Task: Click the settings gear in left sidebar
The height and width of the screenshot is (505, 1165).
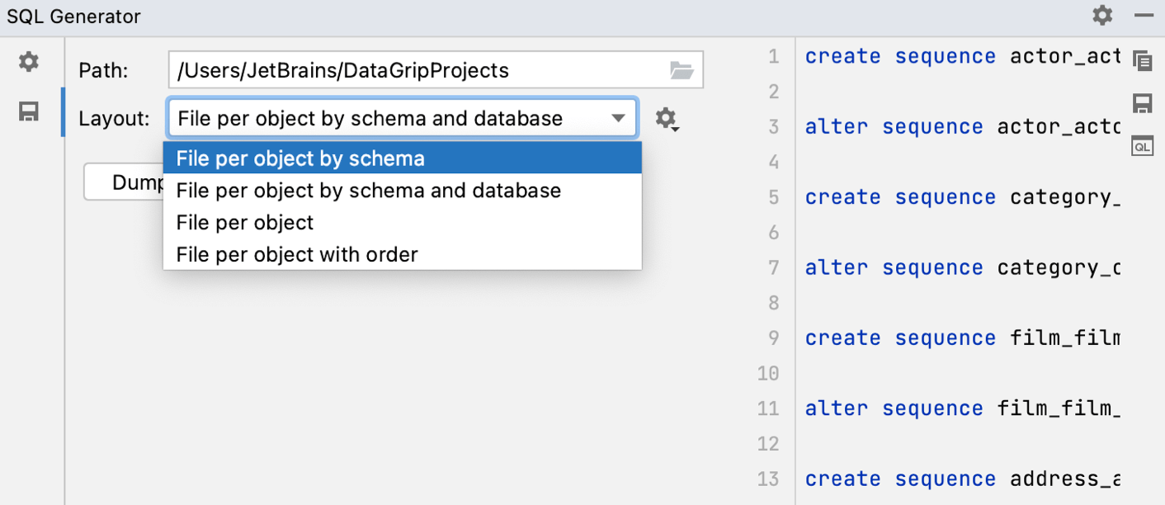Action: pos(29,62)
